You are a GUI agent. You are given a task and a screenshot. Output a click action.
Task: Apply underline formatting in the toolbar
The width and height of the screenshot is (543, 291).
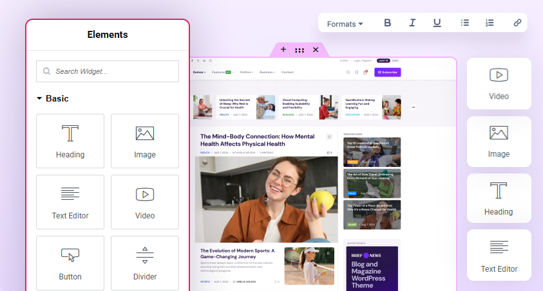[x=437, y=23]
